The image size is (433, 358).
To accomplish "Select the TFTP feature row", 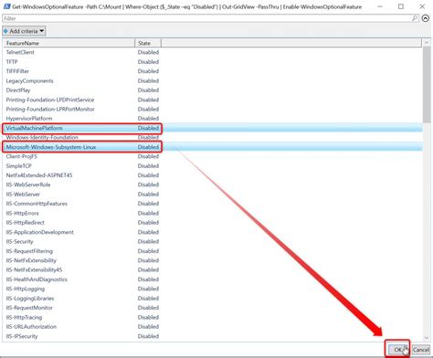I will [213, 62].
